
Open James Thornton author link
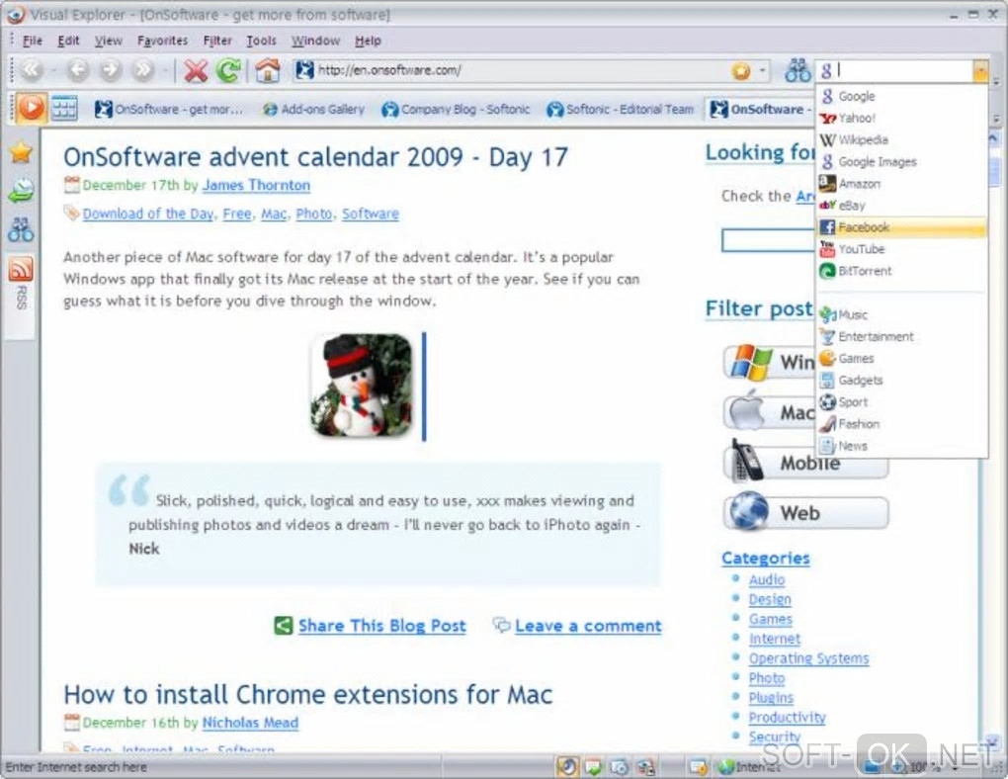coord(256,185)
